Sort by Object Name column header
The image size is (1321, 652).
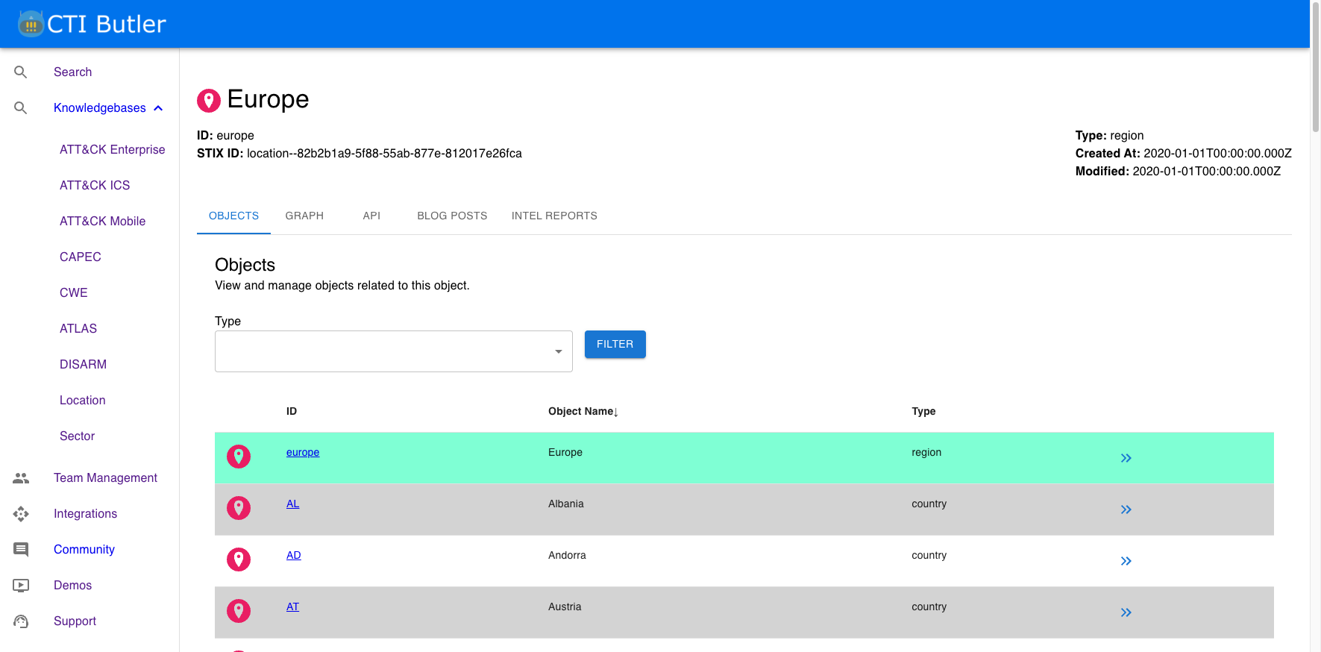click(x=583, y=411)
